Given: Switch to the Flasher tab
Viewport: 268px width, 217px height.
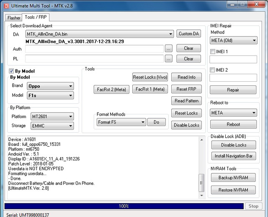Looking at the screenshot, I should [x=14, y=18].
